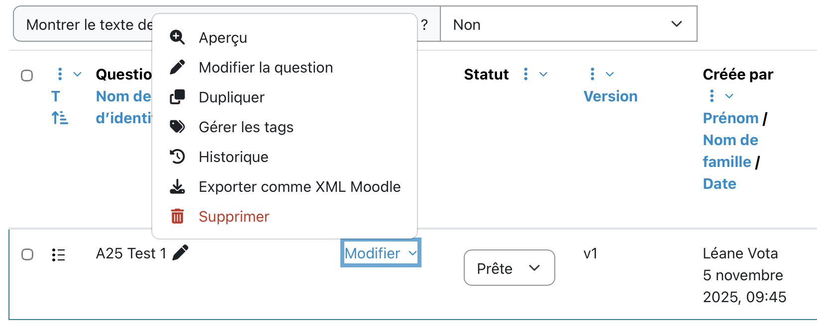Open the Non dropdown selector

(568, 24)
